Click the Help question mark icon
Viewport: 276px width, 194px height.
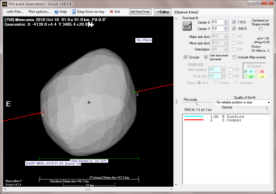56,12
